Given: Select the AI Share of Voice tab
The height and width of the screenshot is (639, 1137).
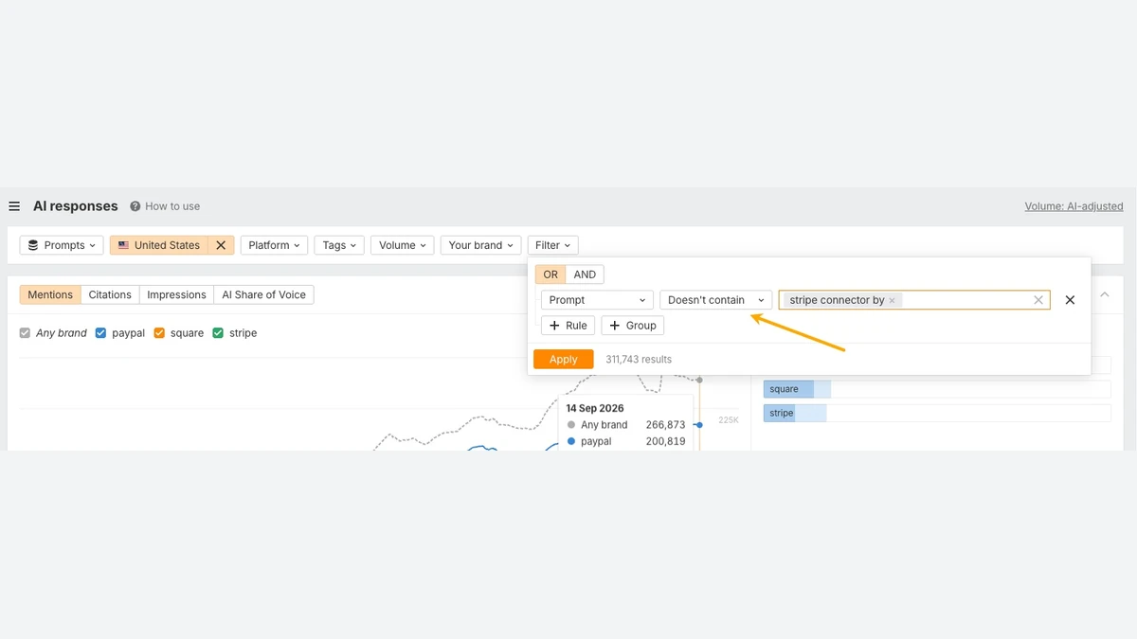Looking at the screenshot, I should 263,295.
